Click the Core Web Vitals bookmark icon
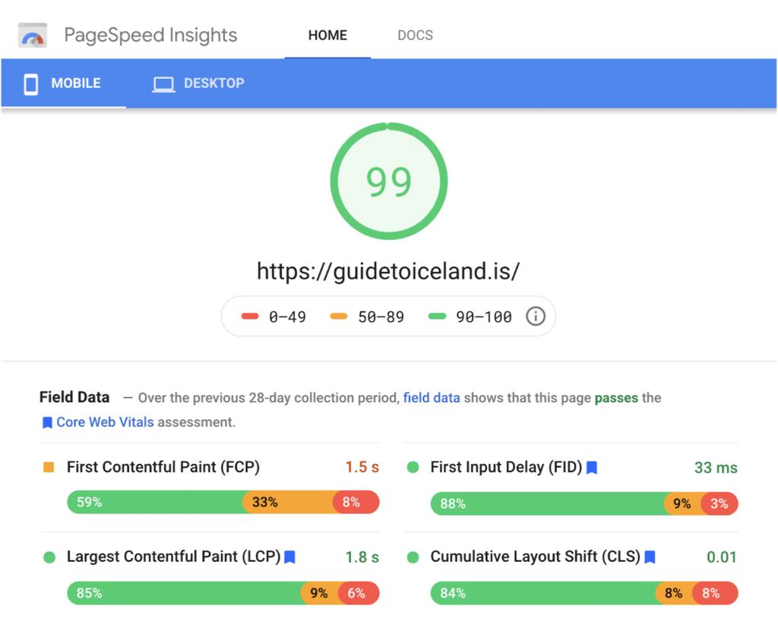 pyautogui.click(x=47, y=422)
